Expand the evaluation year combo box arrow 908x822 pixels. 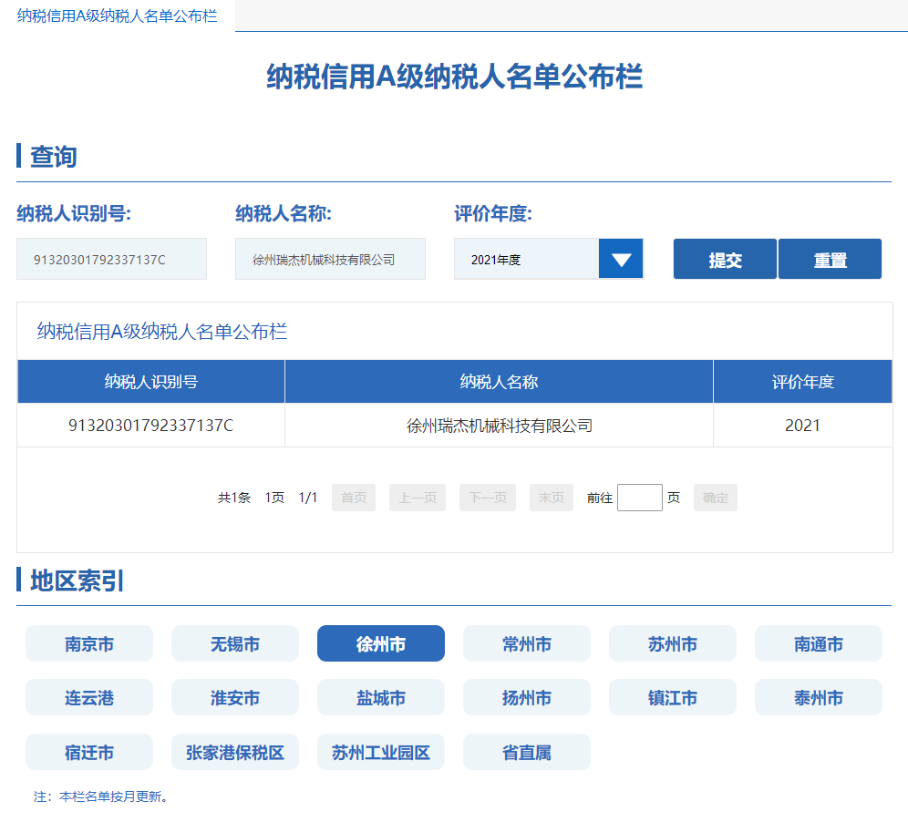[x=621, y=258]
